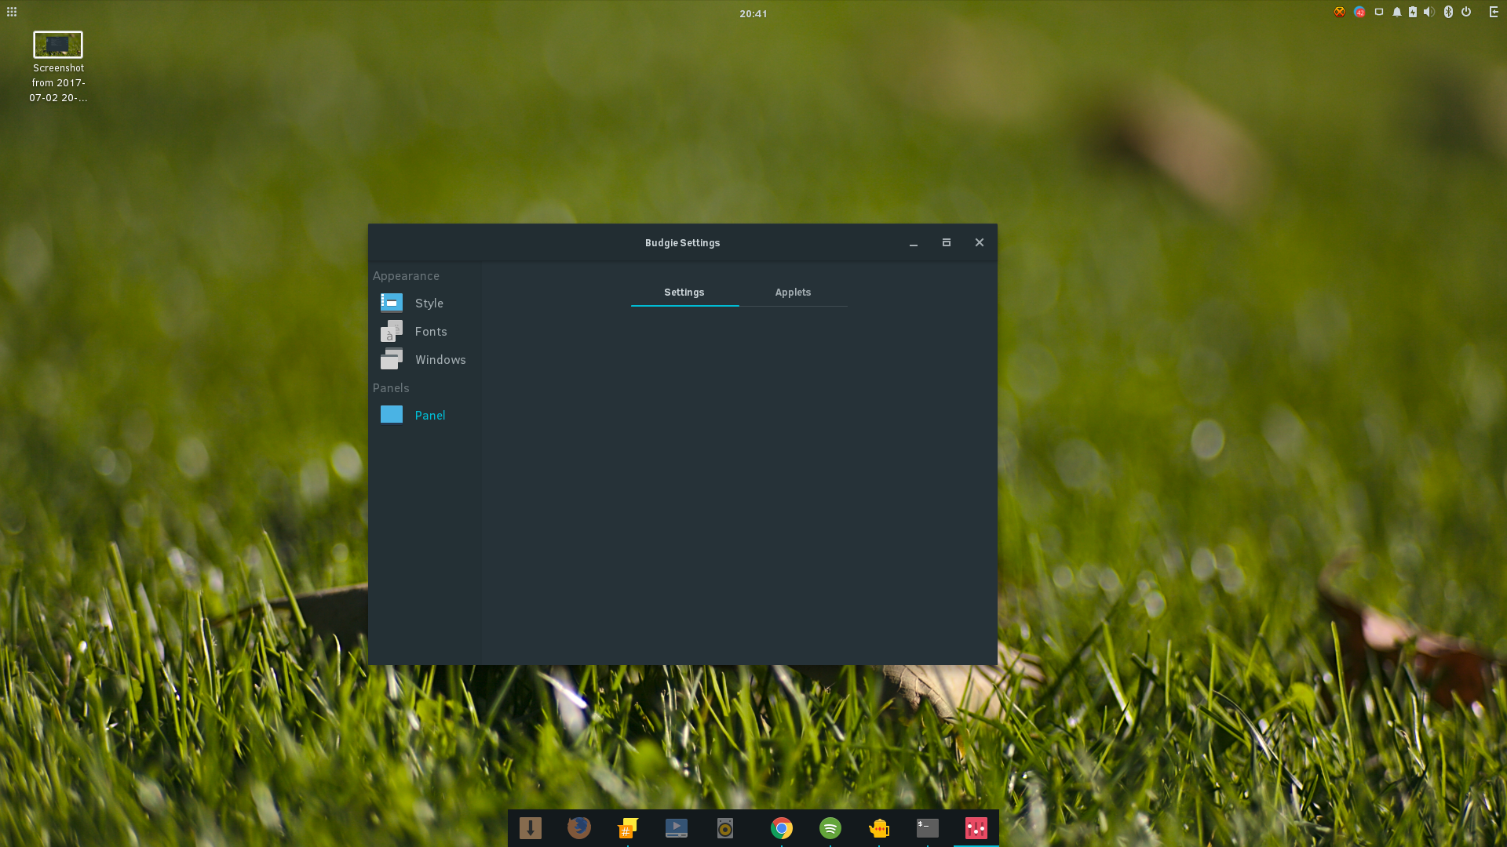Open the applications menu grid icon
The width and height of the screenshot is (1507, 847).
(12, 12)
